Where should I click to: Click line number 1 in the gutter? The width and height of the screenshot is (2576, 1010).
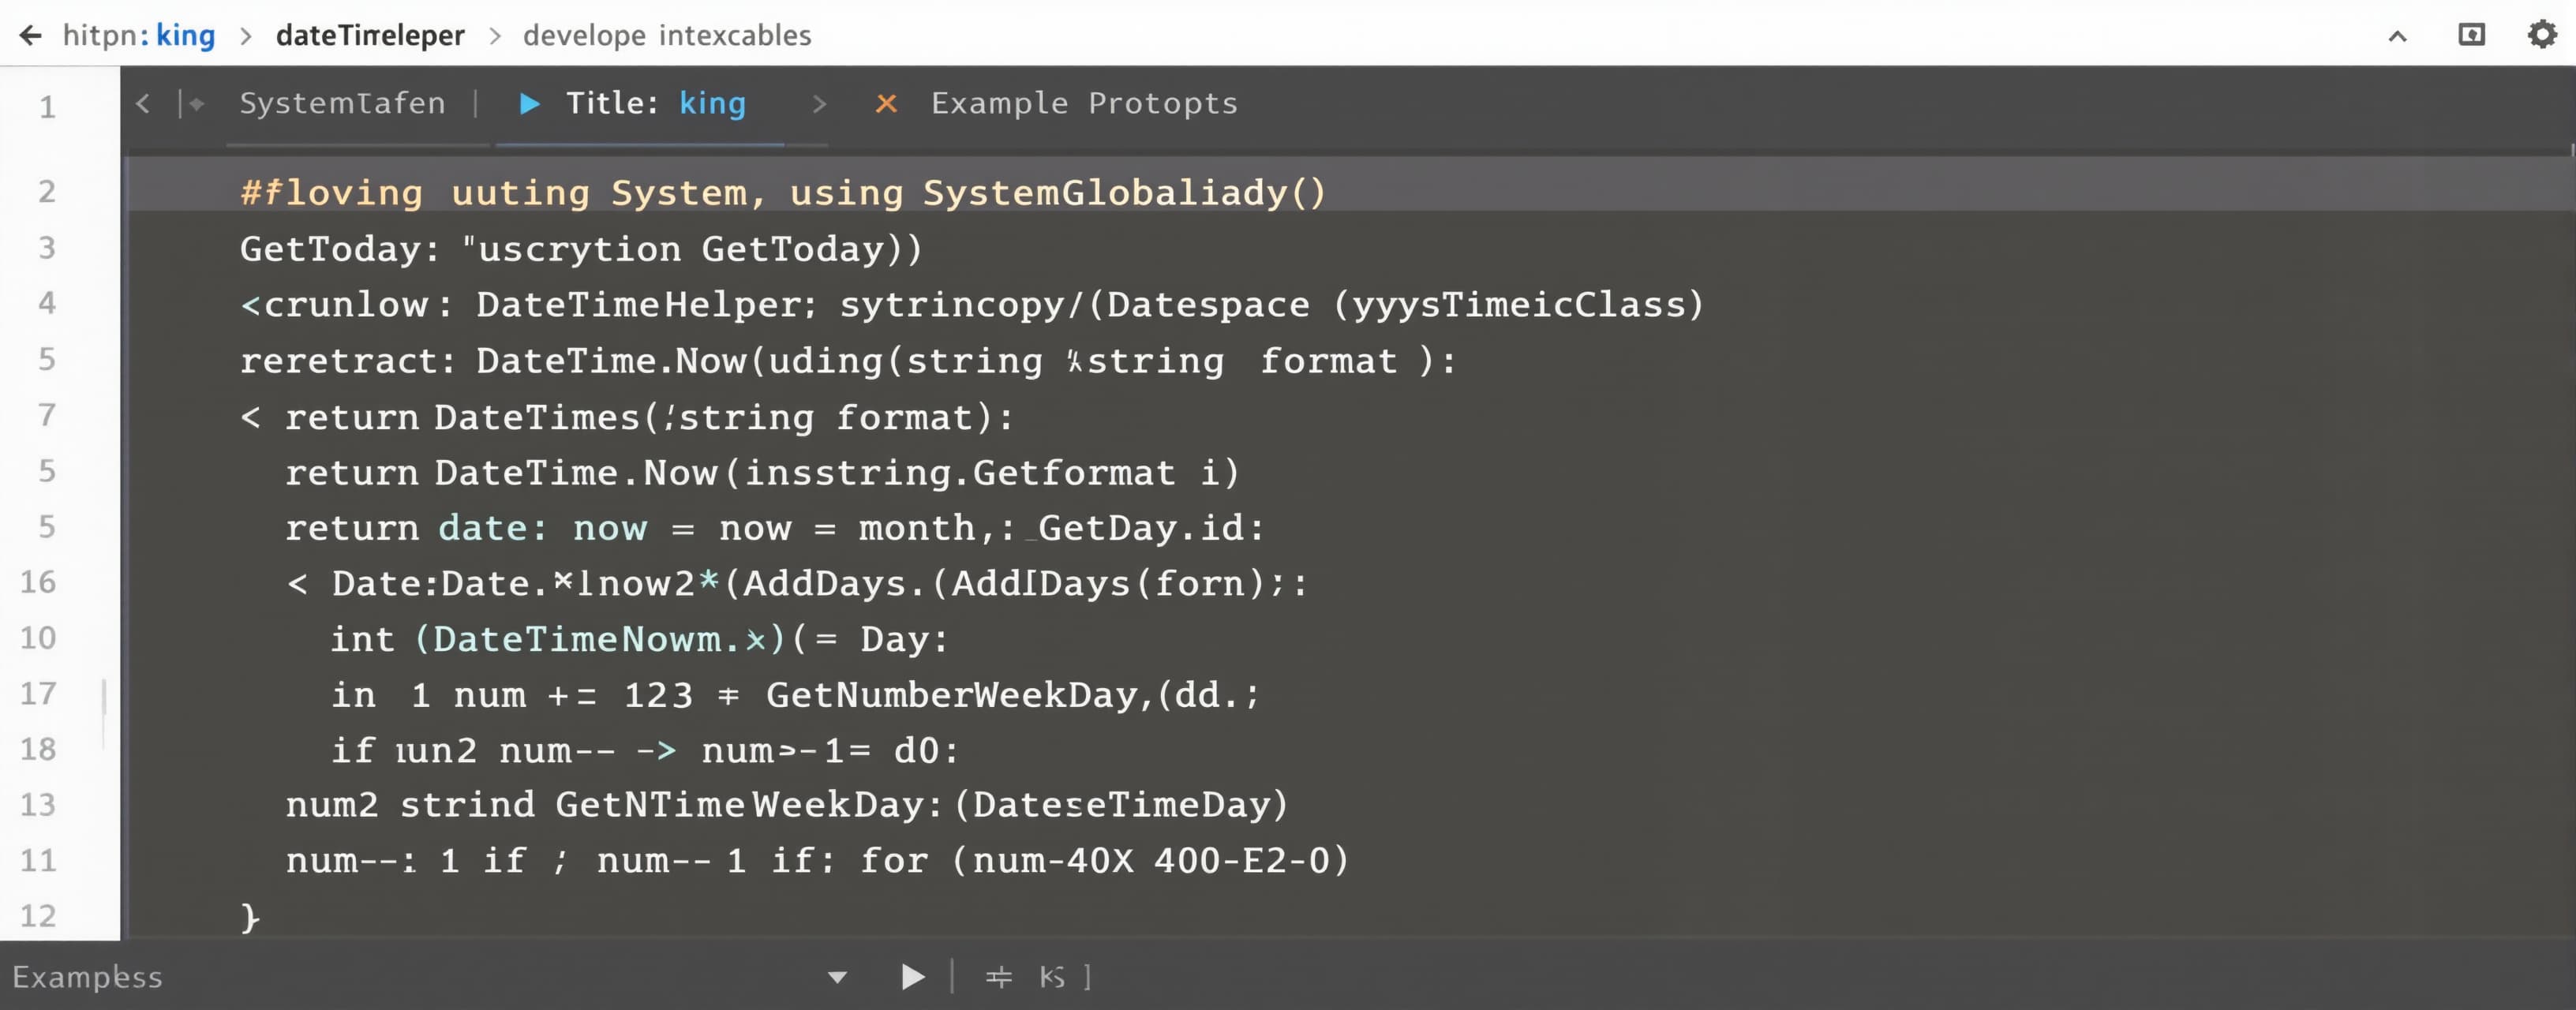pos(47,107)
